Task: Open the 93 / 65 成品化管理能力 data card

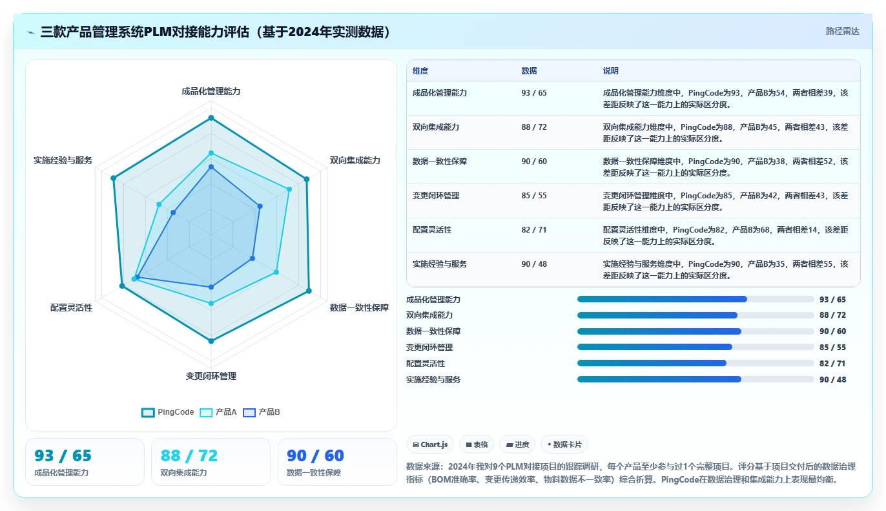Action: pos(85,462)
